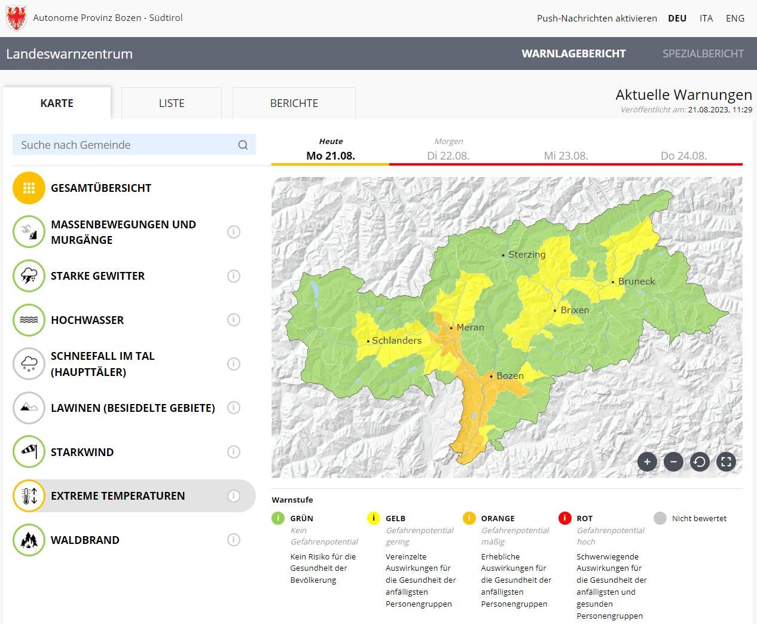Image resolution: width=757 pixels, height=624 pixels.
Task: Choose the Starkwind windsock icon
Action: tap(29, 452)
